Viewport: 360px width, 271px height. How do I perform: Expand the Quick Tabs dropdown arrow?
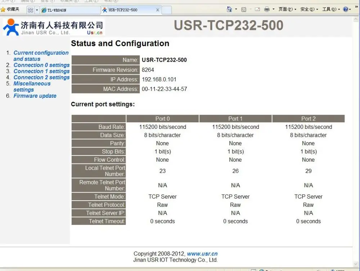(x=37, y=10)
